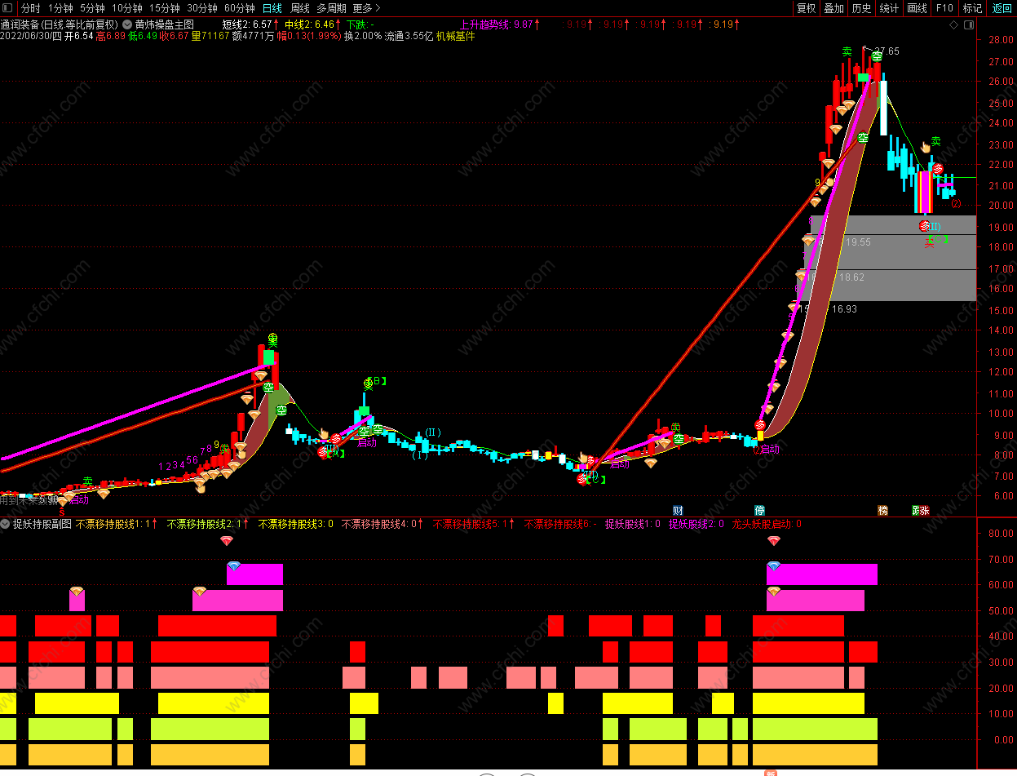Switch to 分时 intraday view
Image resolution: width=1017 pixels, height=776 pixels.
click(30, 8)
